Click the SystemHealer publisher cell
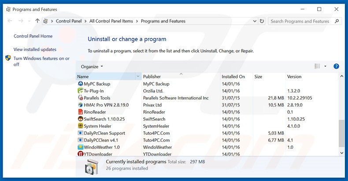Image resolution: width=348 pixels, height=181 pixels. pyautogui.click(x=156, y=126)
